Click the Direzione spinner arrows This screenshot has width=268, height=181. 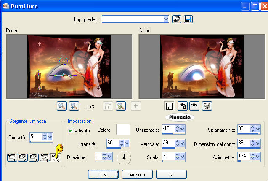click(105, 156)
